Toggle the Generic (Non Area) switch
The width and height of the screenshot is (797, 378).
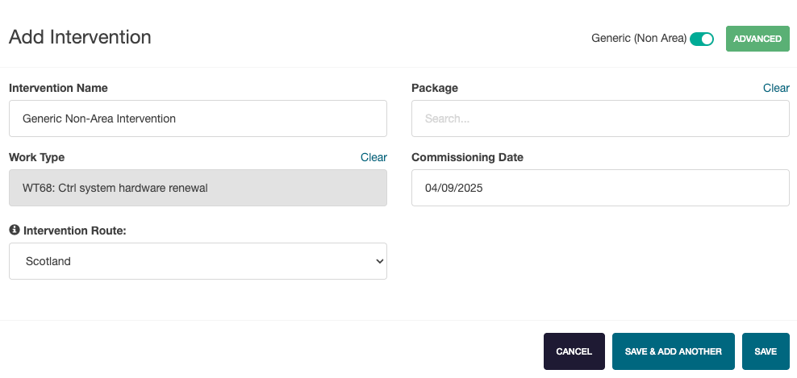(702, 39)
